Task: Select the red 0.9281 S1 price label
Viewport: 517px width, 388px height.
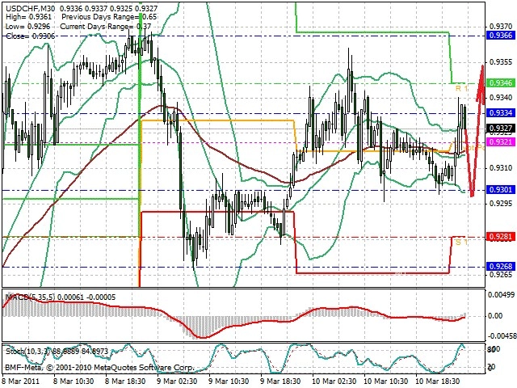Action: (x=500, y=237)
